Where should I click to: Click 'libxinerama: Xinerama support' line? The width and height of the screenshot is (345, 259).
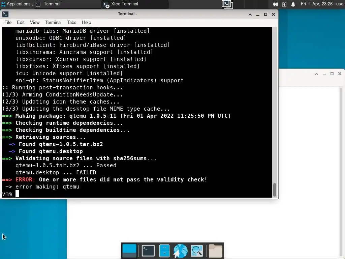click(84, 52)
